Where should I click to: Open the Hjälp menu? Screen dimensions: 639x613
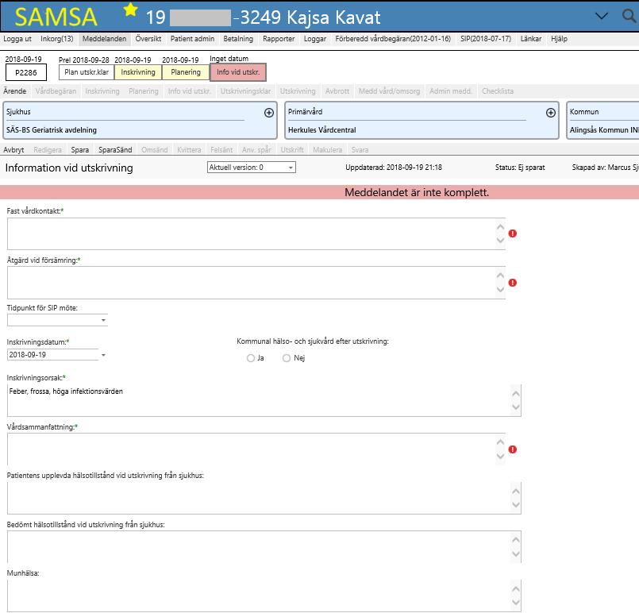(559, 39)
